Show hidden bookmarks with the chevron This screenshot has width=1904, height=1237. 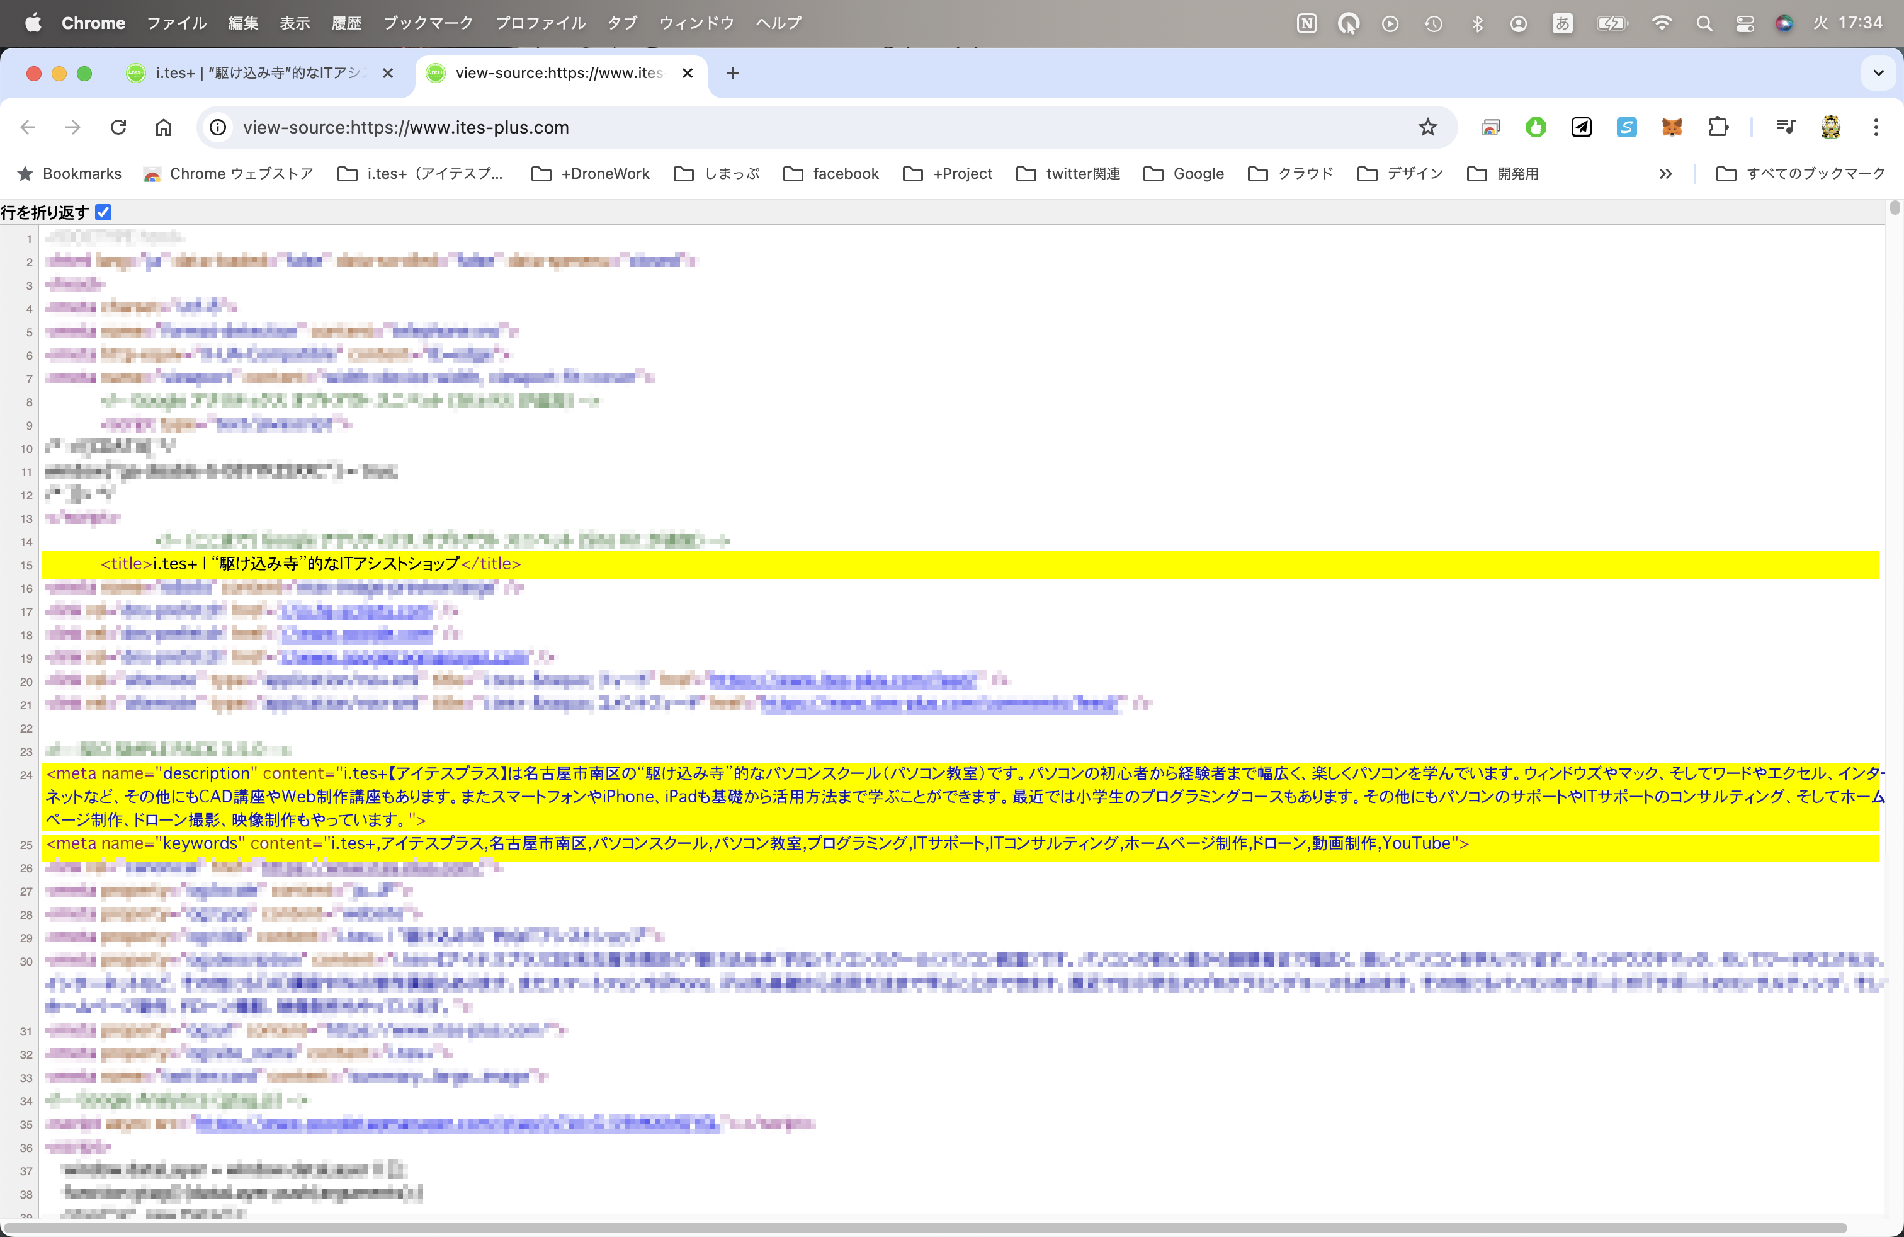coord(1665,174)
